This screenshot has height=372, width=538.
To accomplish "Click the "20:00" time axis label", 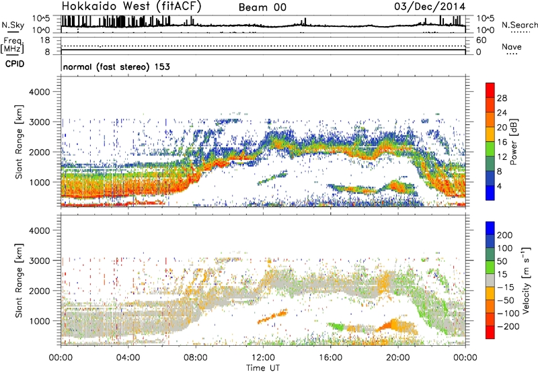I will point(397,358).
